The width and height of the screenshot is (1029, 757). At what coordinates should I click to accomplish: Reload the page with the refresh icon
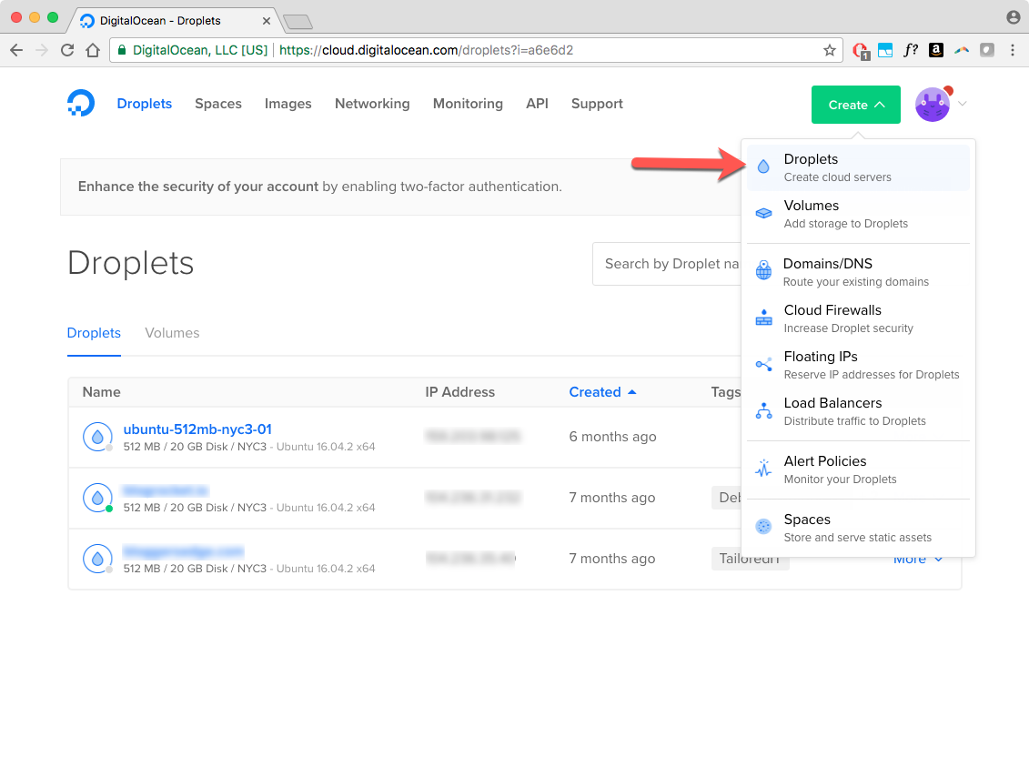point(67,50)
